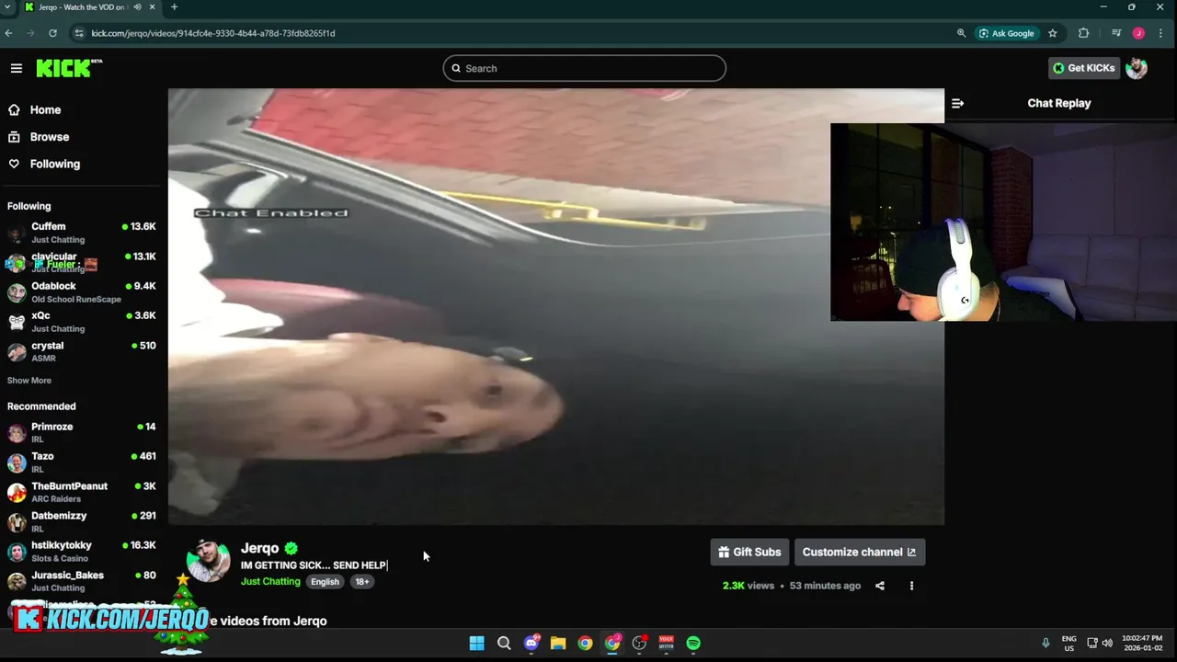Open first Chrome icon in taskbar
The image size is (1177, 662).
585,643
